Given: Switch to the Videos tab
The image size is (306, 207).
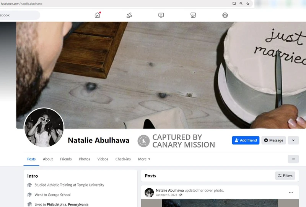Looking at the screenshot, I should pos(103,159).
